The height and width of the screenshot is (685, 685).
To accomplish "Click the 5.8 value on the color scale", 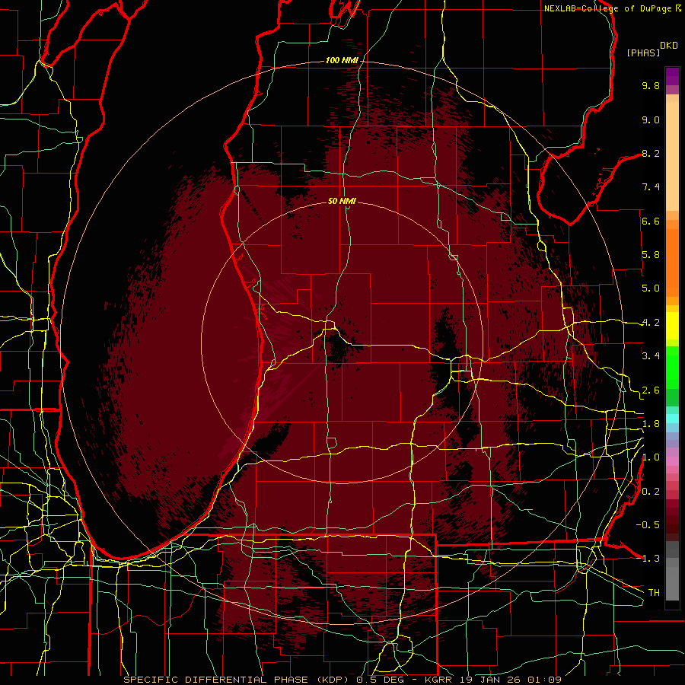I will [x=651, y=255].
